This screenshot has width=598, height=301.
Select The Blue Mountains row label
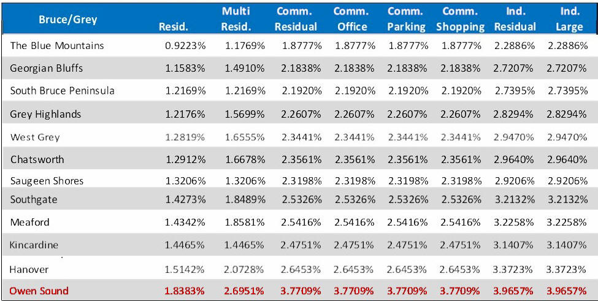click(57, 45)
